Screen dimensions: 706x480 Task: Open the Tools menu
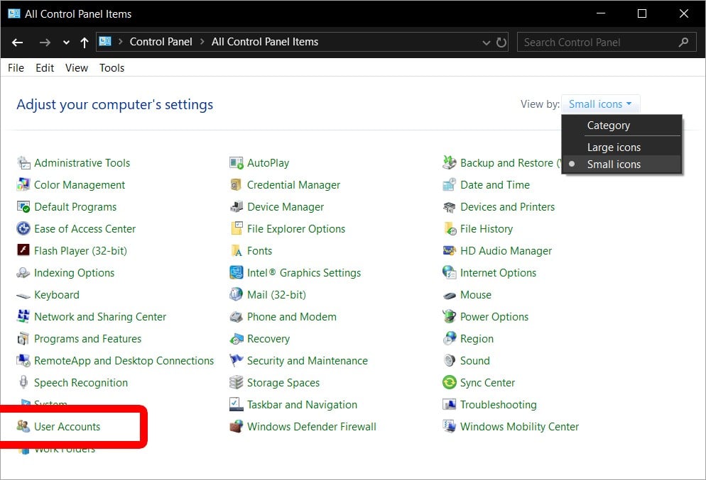pos(111,67)
